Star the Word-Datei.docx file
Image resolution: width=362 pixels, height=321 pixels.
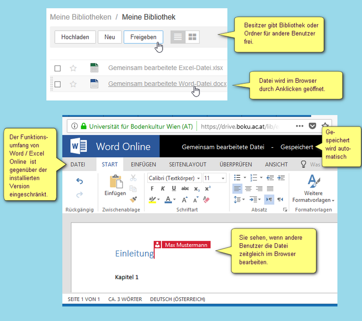[x=73, y=84]
